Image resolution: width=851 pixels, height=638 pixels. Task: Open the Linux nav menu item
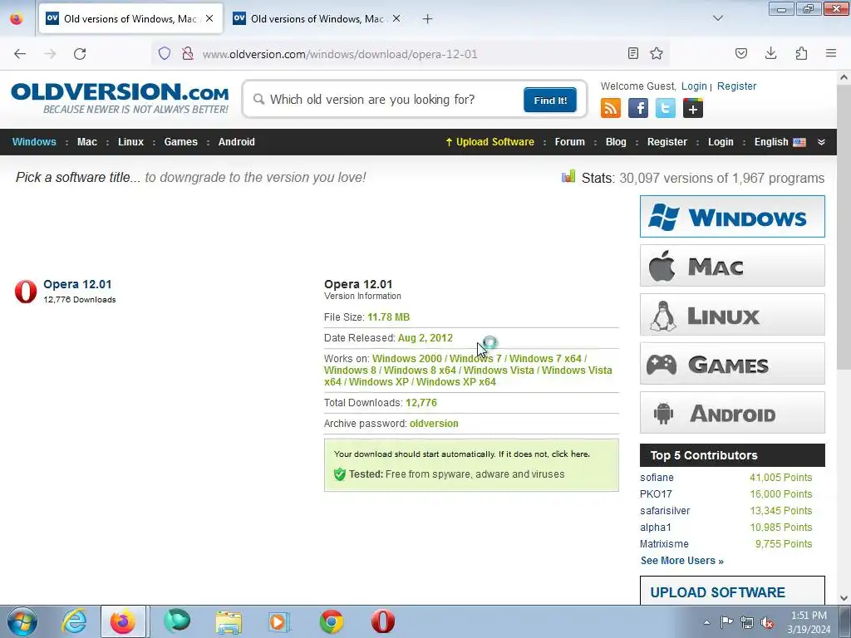pyautogui.click(x=130, y=141)
